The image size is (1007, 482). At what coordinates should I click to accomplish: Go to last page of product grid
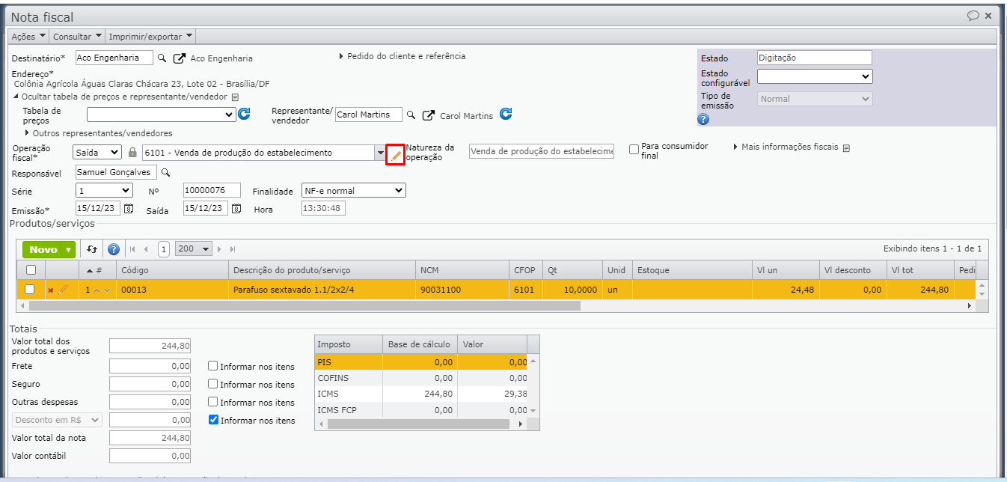click(x=233, y=249)
